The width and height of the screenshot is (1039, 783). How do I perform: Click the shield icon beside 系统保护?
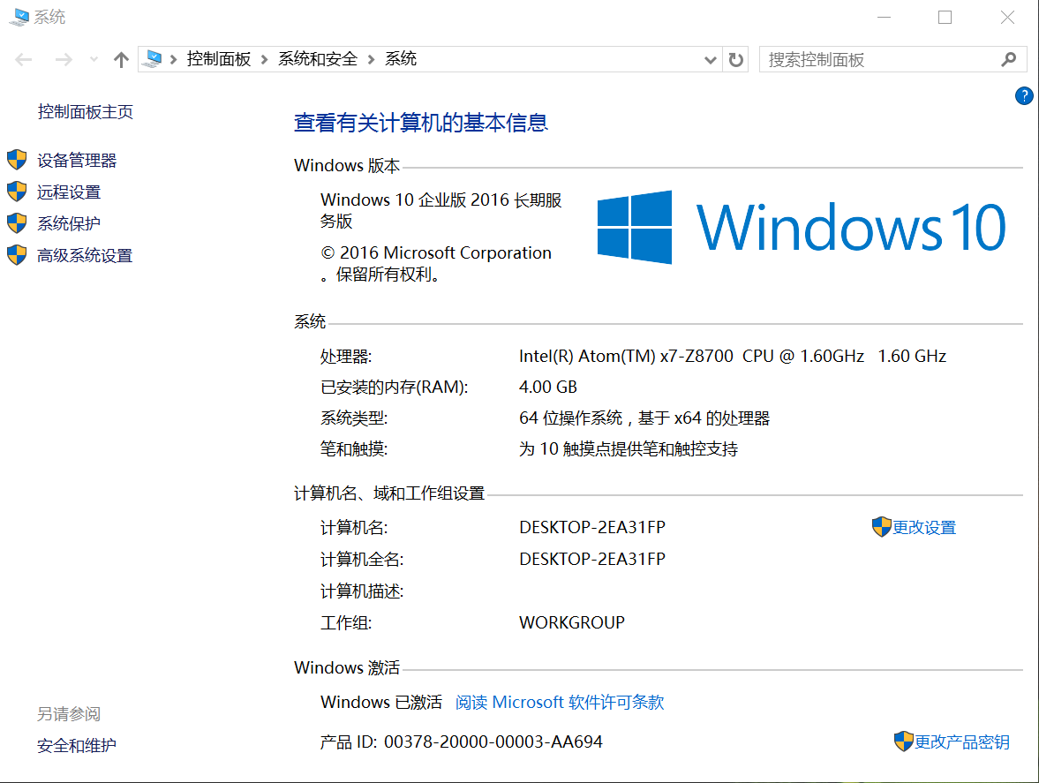(x=17, y=223)
